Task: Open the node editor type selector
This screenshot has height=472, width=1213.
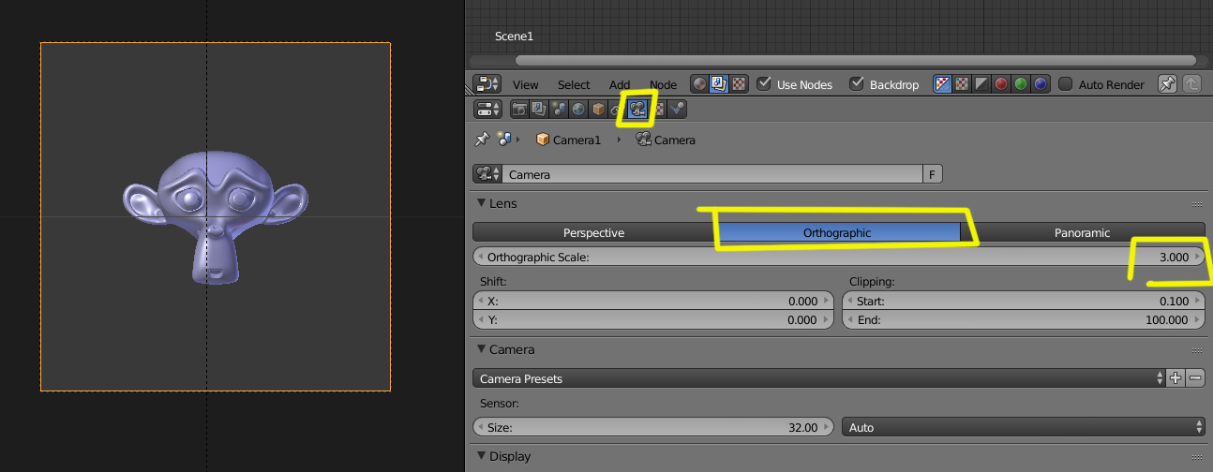Action: pos(487,84)
